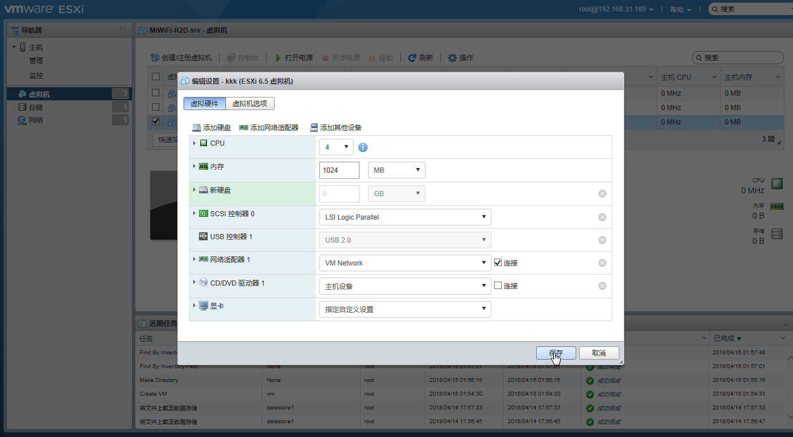Click Add other device icon (添加其他设备)
Image resolution: width=793 pixels, height=437 pixels.
[x=314, y=128]
